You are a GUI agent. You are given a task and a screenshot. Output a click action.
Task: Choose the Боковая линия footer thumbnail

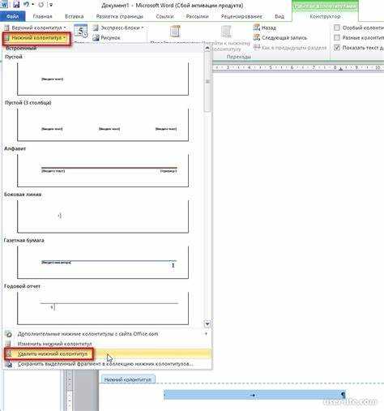(103, 216)
